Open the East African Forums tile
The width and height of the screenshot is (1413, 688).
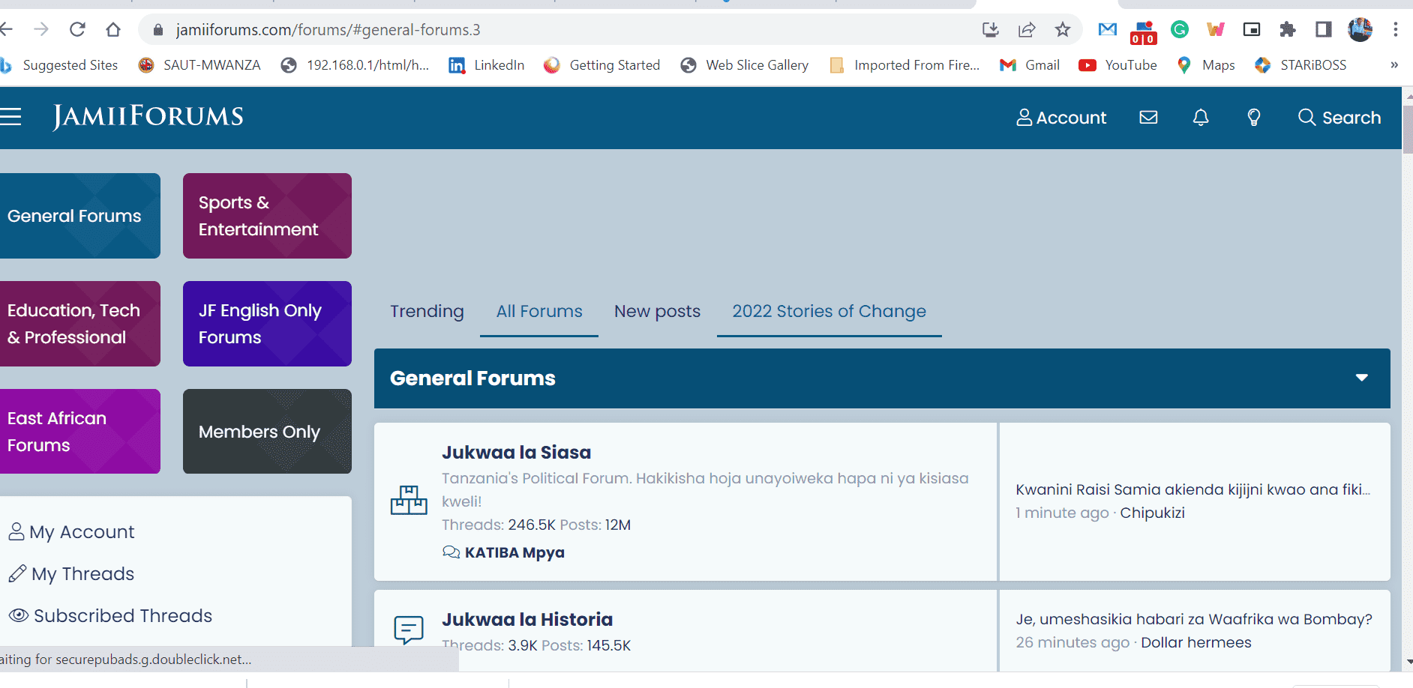tap(79, 432)
